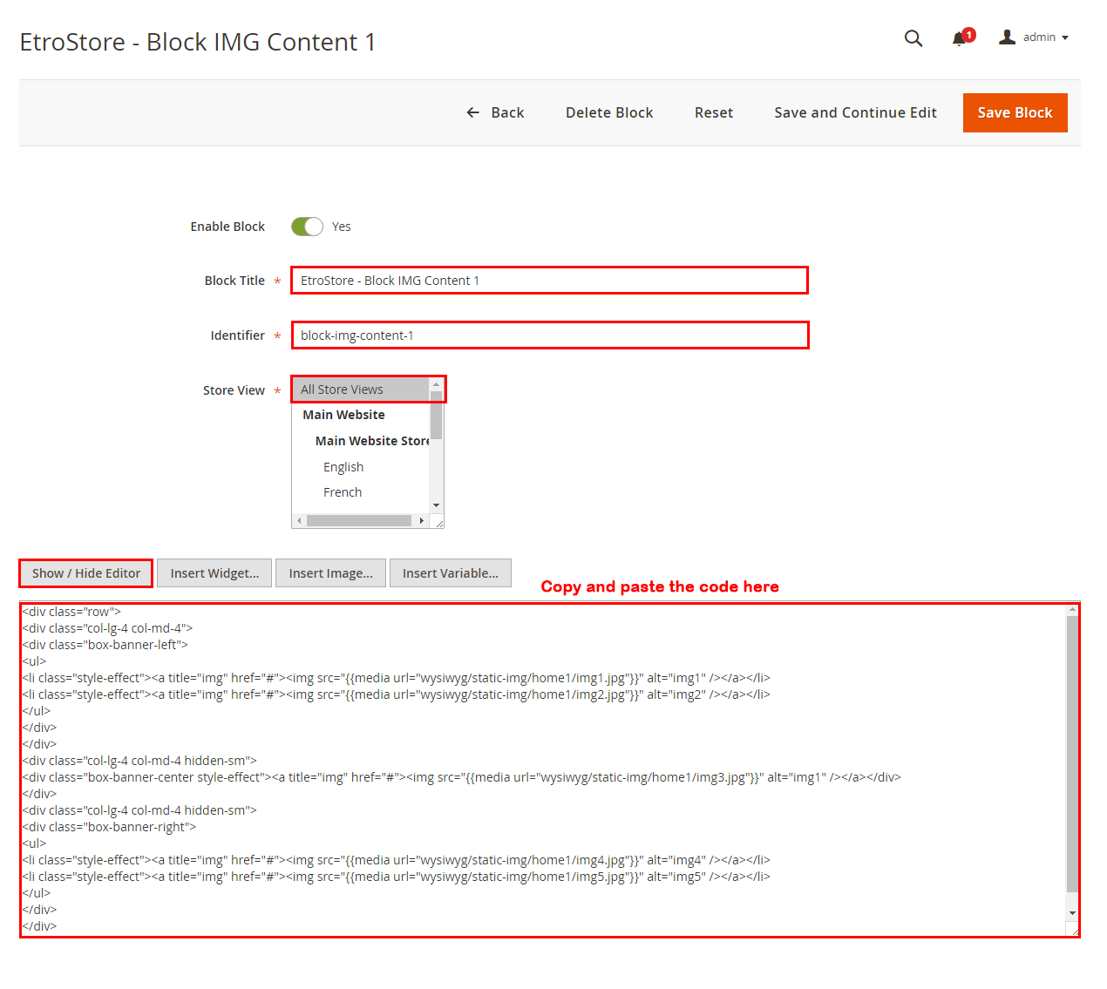Click Delete Block
This screenshot has width=1107, height=989.
[609, 112]
